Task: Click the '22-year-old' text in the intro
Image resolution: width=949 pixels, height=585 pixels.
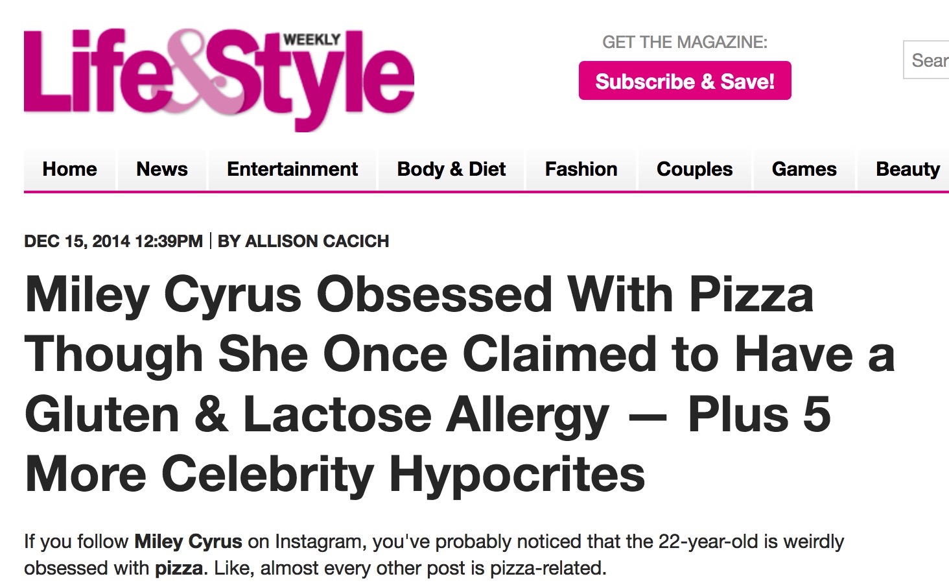Action: [710, 541]
